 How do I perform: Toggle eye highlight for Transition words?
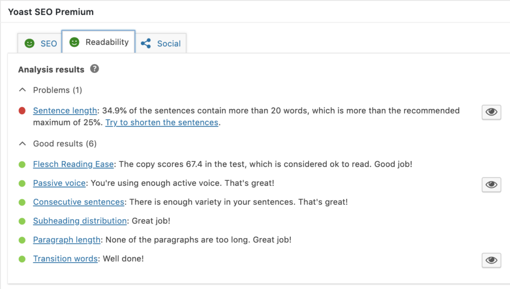(x=491, y=260)
